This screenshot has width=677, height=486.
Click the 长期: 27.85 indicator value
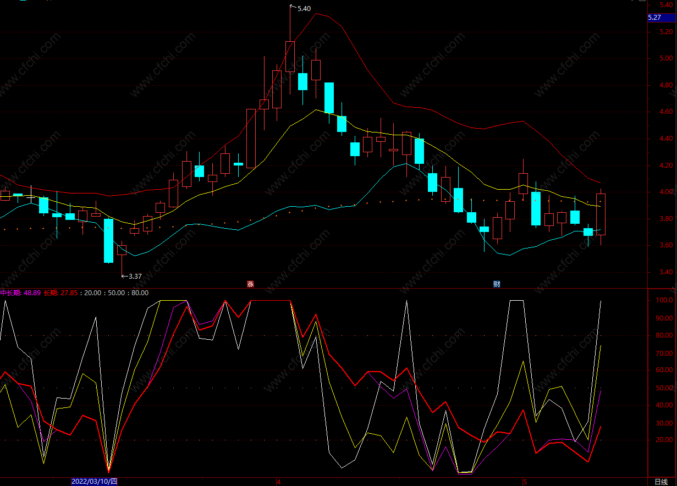click(x=61, y=293)
